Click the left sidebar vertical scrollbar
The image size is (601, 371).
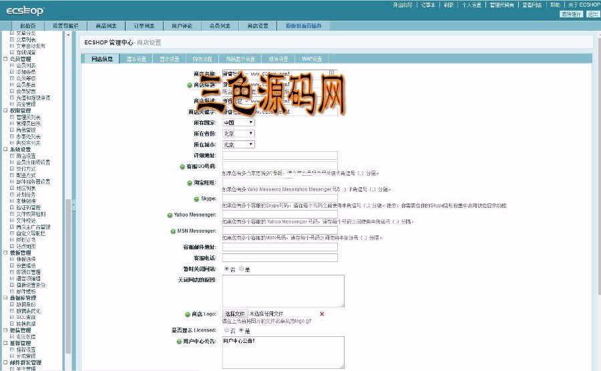(x=68, y=276)
